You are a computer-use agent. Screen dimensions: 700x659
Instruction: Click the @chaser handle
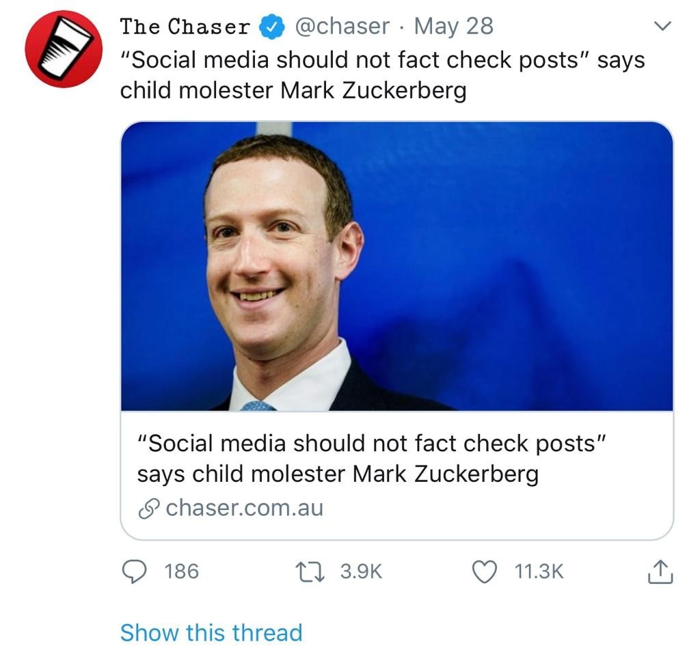pyautogui.click(x=342, y=27)
